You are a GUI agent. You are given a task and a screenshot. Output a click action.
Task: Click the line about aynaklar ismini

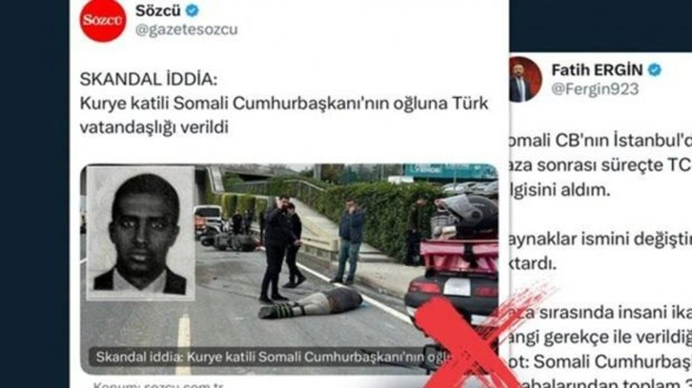click(x=600, y=240)
